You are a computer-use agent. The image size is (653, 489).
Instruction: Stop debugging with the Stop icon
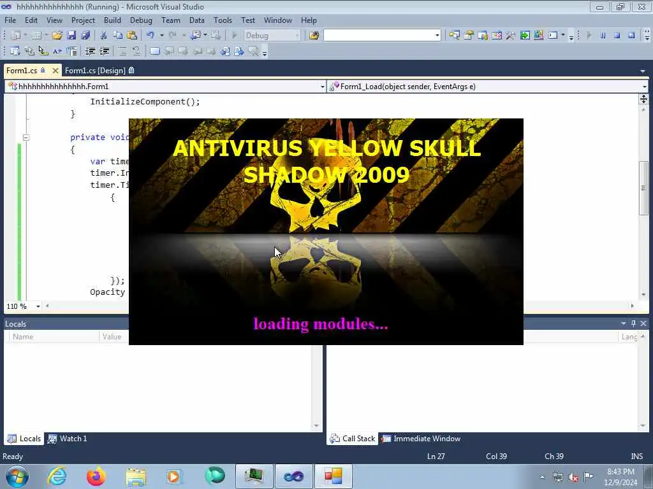click(617, 36)
